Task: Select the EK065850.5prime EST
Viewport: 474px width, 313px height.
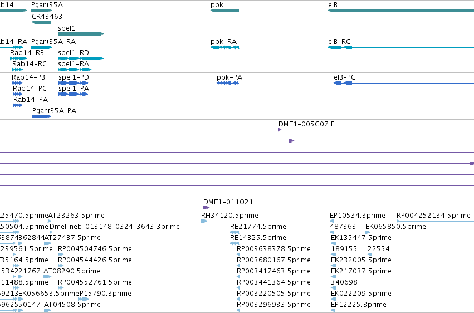Action: 368,232
